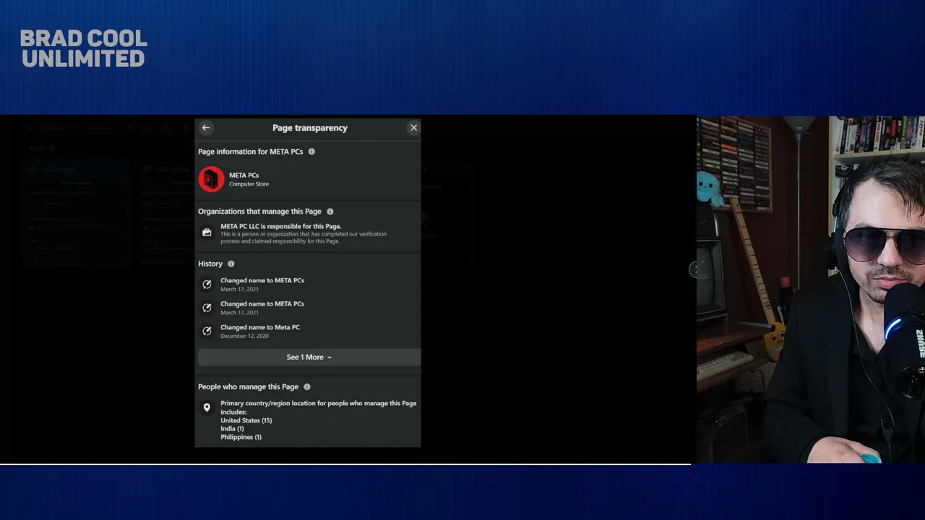Click the edit icon beside the December 12, 2020 entry

(207, 331)
